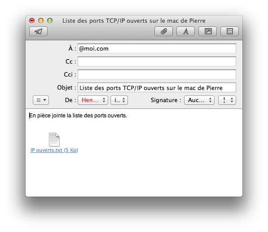Open the header fields customize menu
The image size is (268, 232).
point(41,100)
